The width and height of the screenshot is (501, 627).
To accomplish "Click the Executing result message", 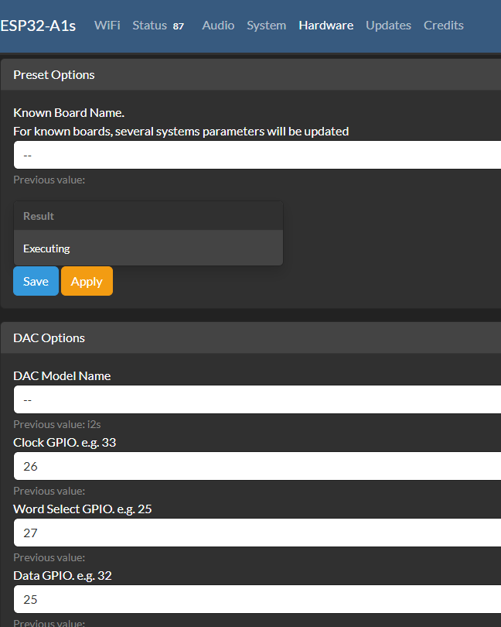I will click(x=148, y=248).
